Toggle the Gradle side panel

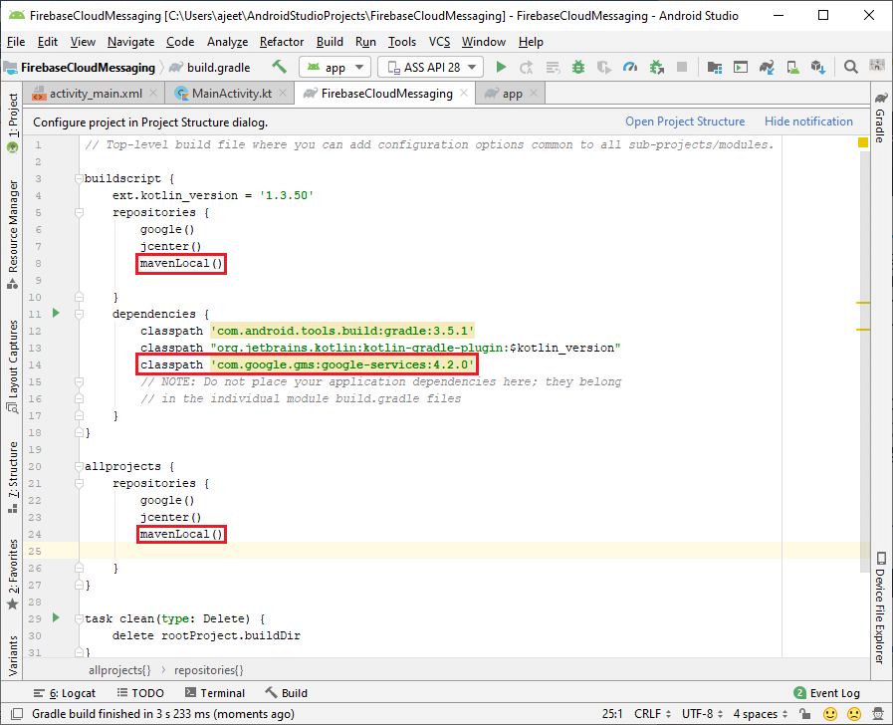[880, 118]
